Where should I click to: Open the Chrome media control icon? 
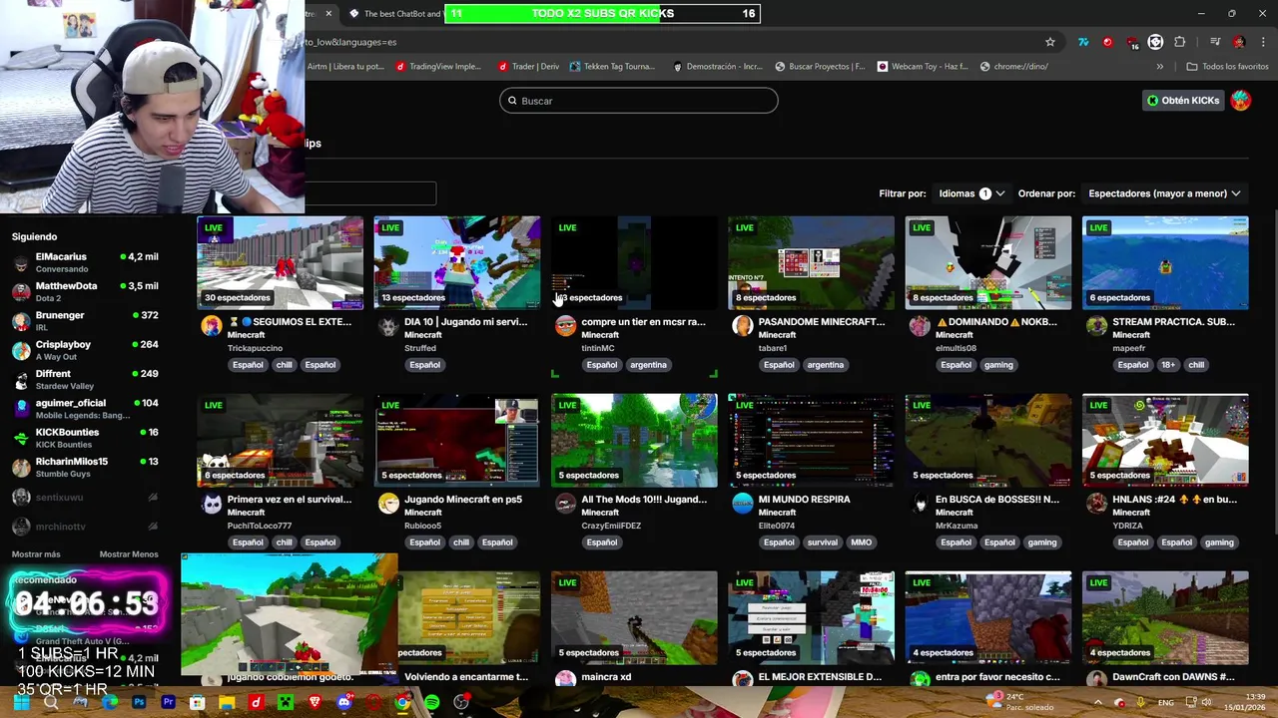1214,42
